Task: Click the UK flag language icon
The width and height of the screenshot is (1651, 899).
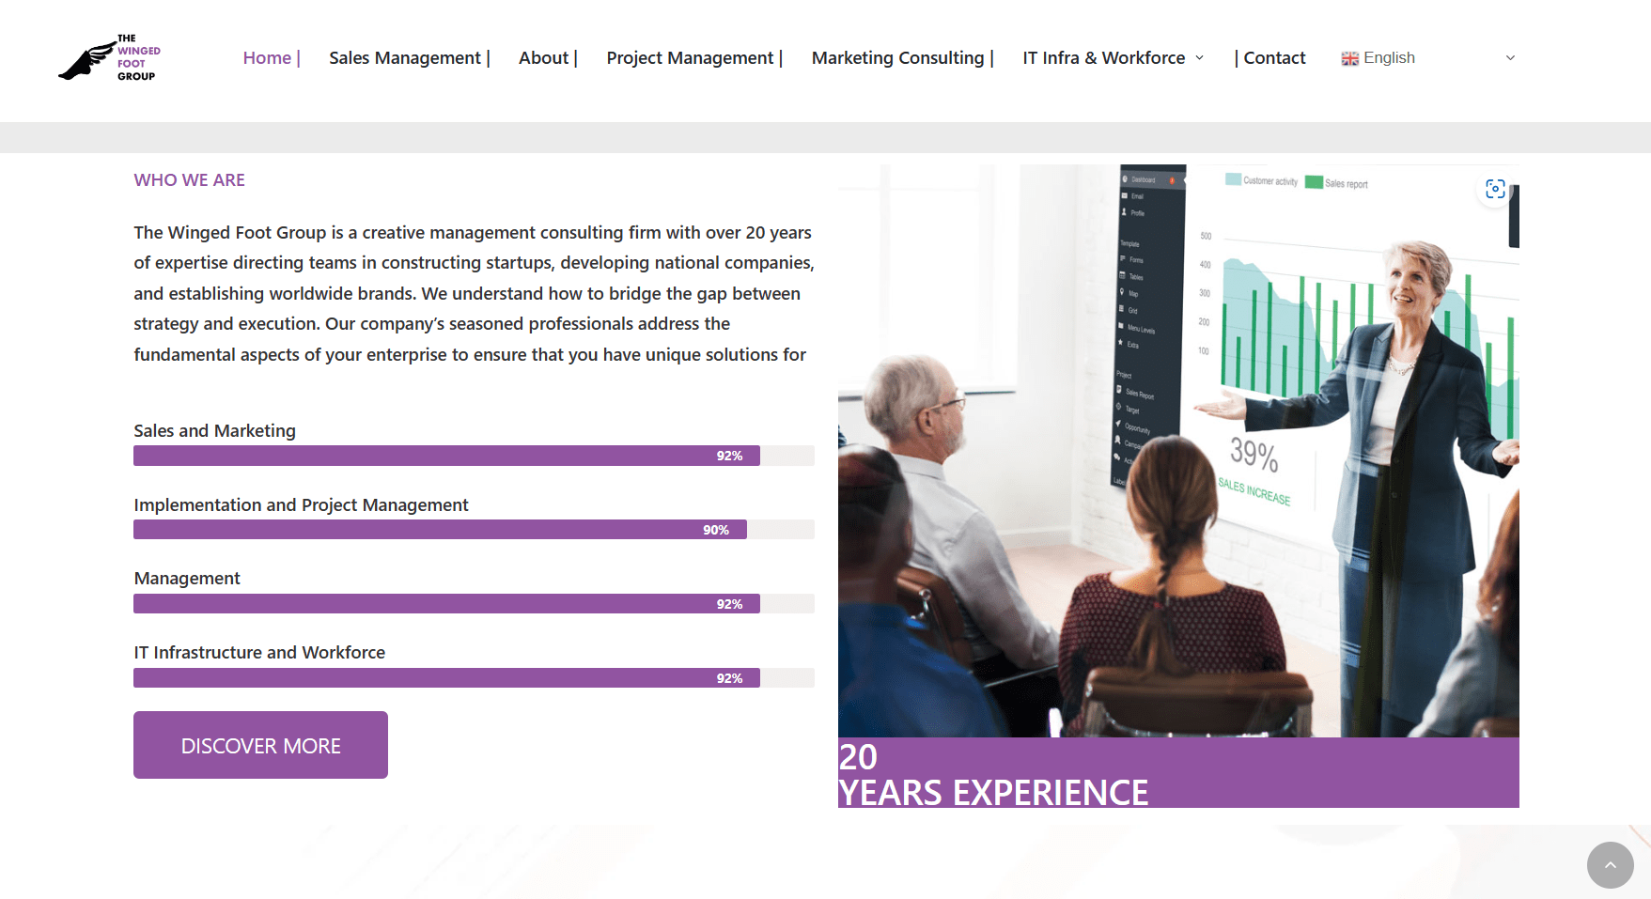Action: (x=1349, y=58)
